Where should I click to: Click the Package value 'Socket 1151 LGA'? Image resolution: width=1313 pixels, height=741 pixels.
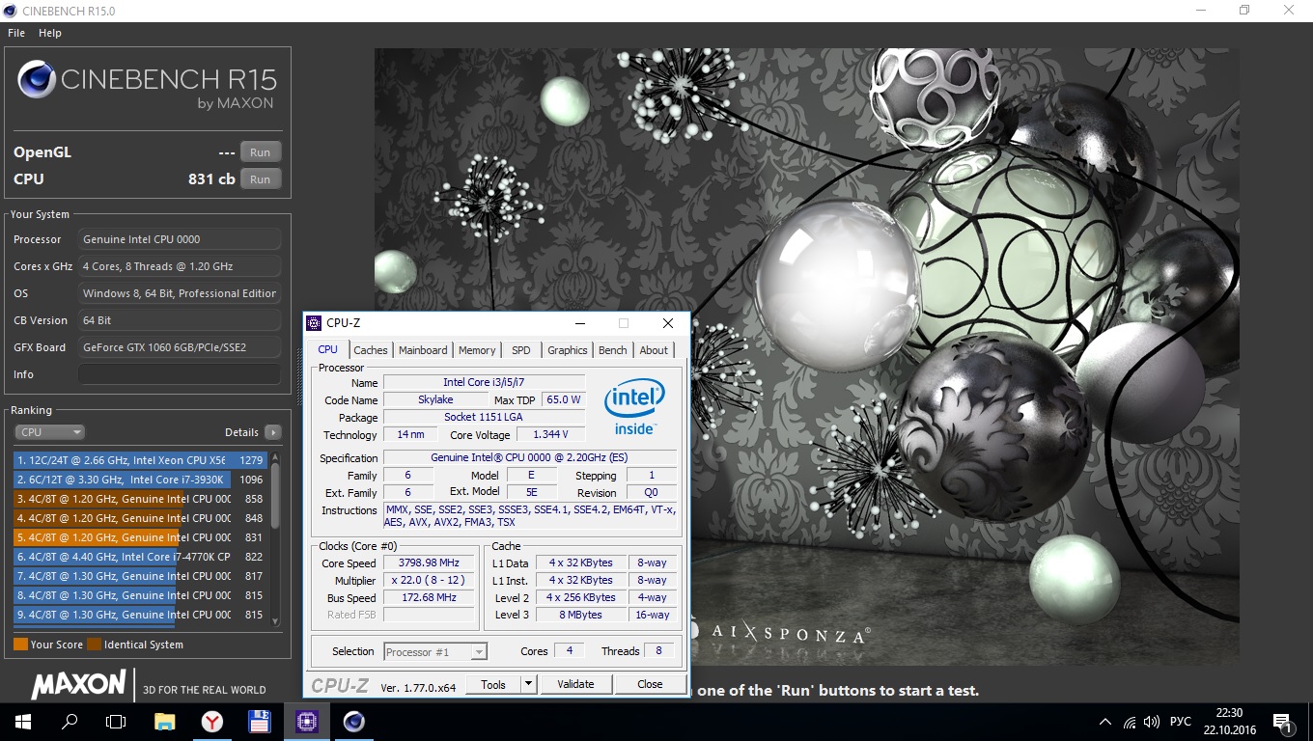tap(484, 417)
